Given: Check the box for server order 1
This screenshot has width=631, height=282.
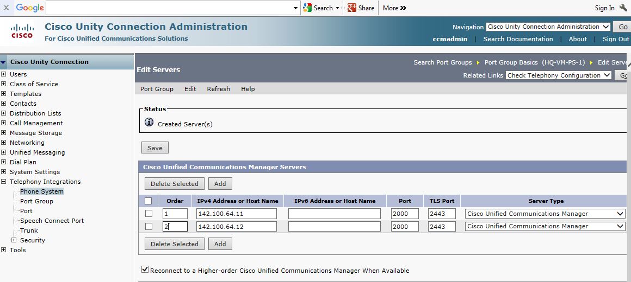Looking at the screenshot, I should (149, 214).
